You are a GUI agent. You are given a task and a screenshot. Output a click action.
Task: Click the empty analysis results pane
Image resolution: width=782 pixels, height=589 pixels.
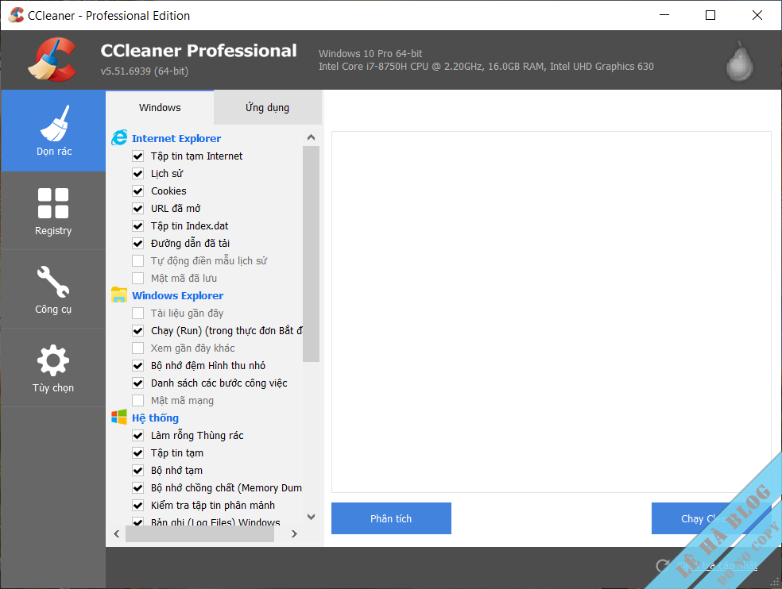pos(551,312)
